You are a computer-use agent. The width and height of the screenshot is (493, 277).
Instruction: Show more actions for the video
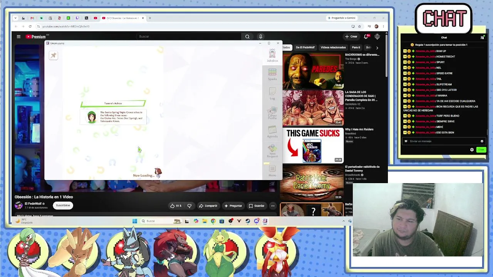(x=273, y=206)
